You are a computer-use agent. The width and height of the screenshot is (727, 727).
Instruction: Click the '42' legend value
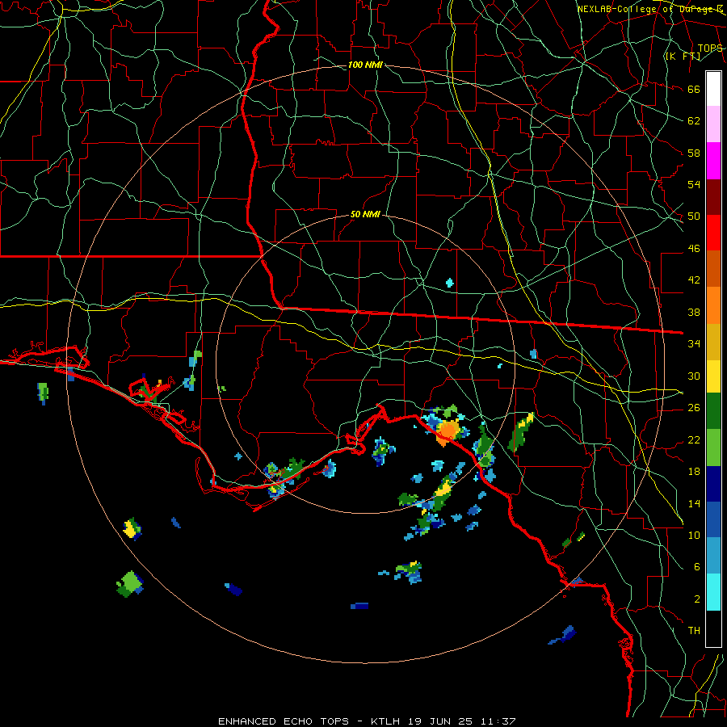694,279
